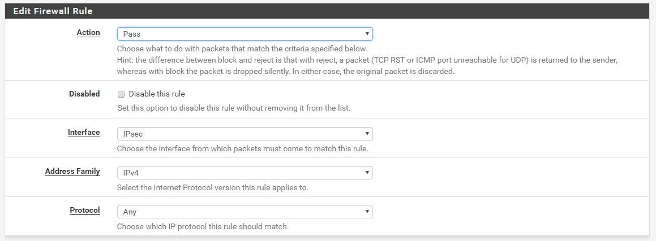656x241 pixels.
Task: Tick the Disable this rule checkbox
Action: point(121,94)
